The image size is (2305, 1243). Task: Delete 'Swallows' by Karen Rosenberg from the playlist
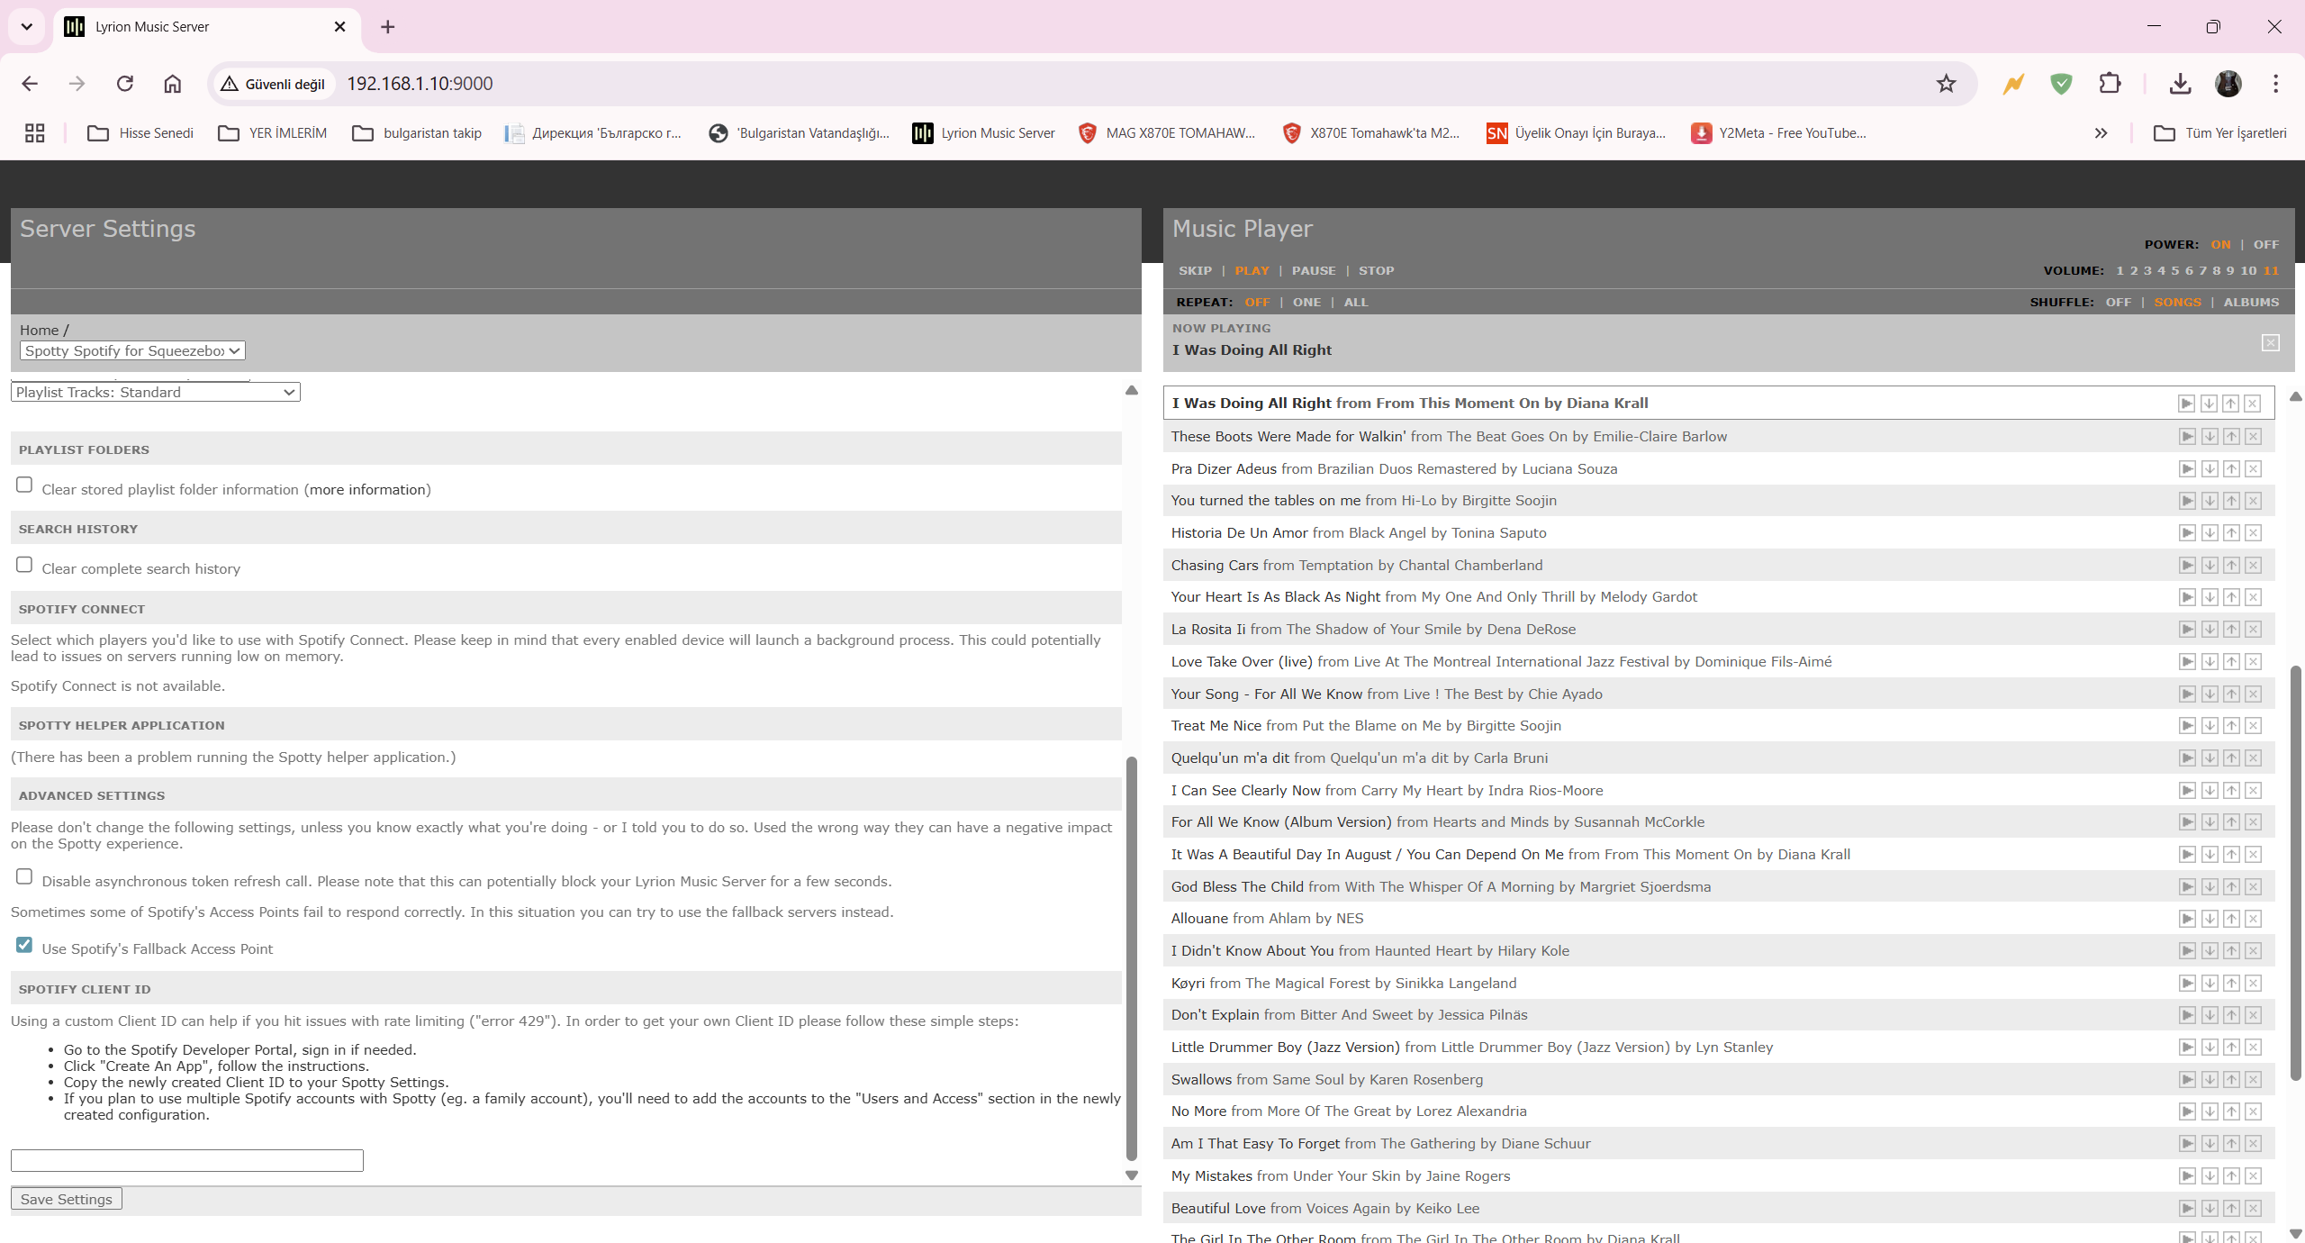pos(2253,1079)
